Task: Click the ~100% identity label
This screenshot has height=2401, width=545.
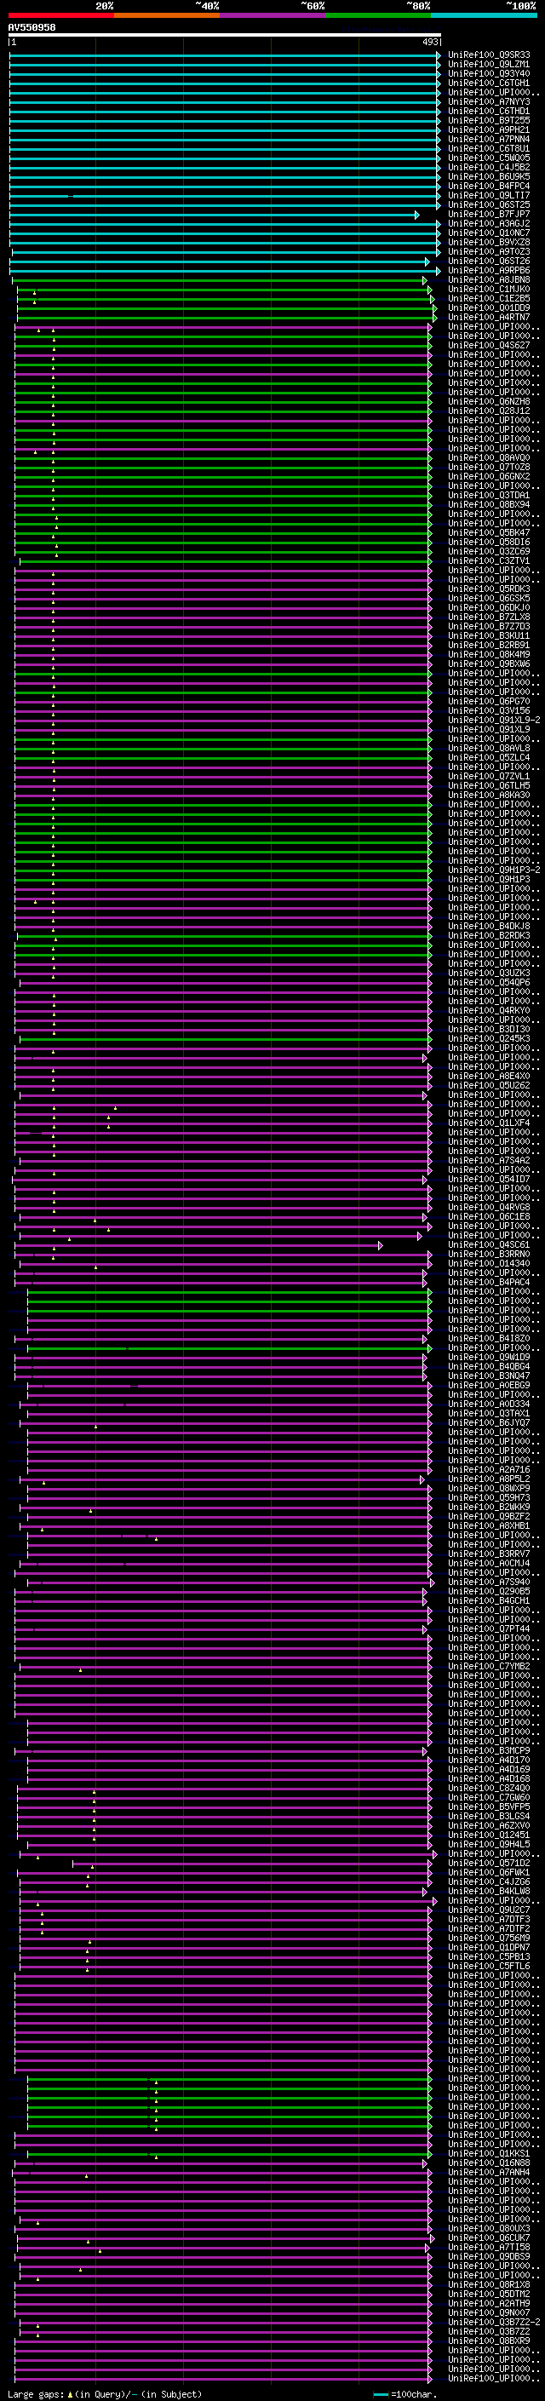Action: [x=521, y=6]
